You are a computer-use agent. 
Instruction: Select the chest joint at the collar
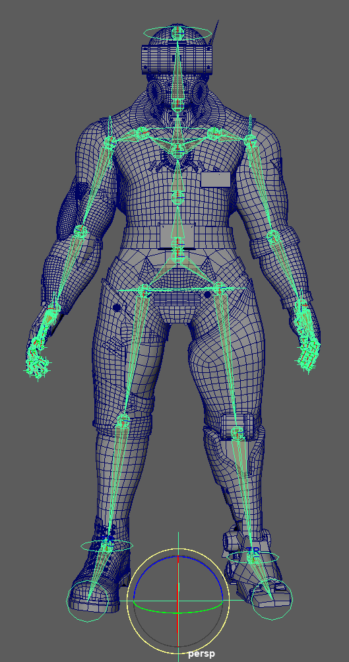tap(178, 150)
